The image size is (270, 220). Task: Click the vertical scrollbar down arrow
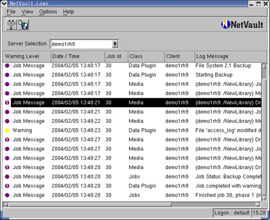click(x=264, y=198)
